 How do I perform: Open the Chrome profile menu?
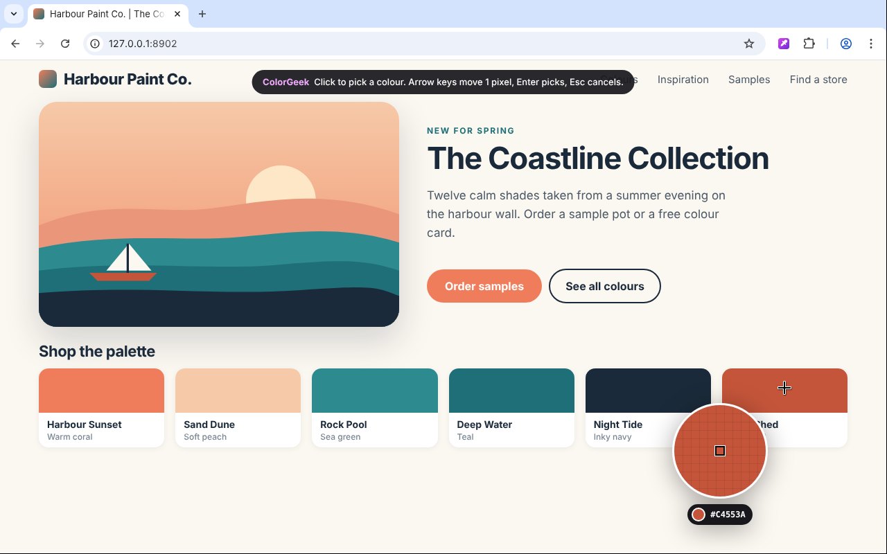tap(846, 44)
